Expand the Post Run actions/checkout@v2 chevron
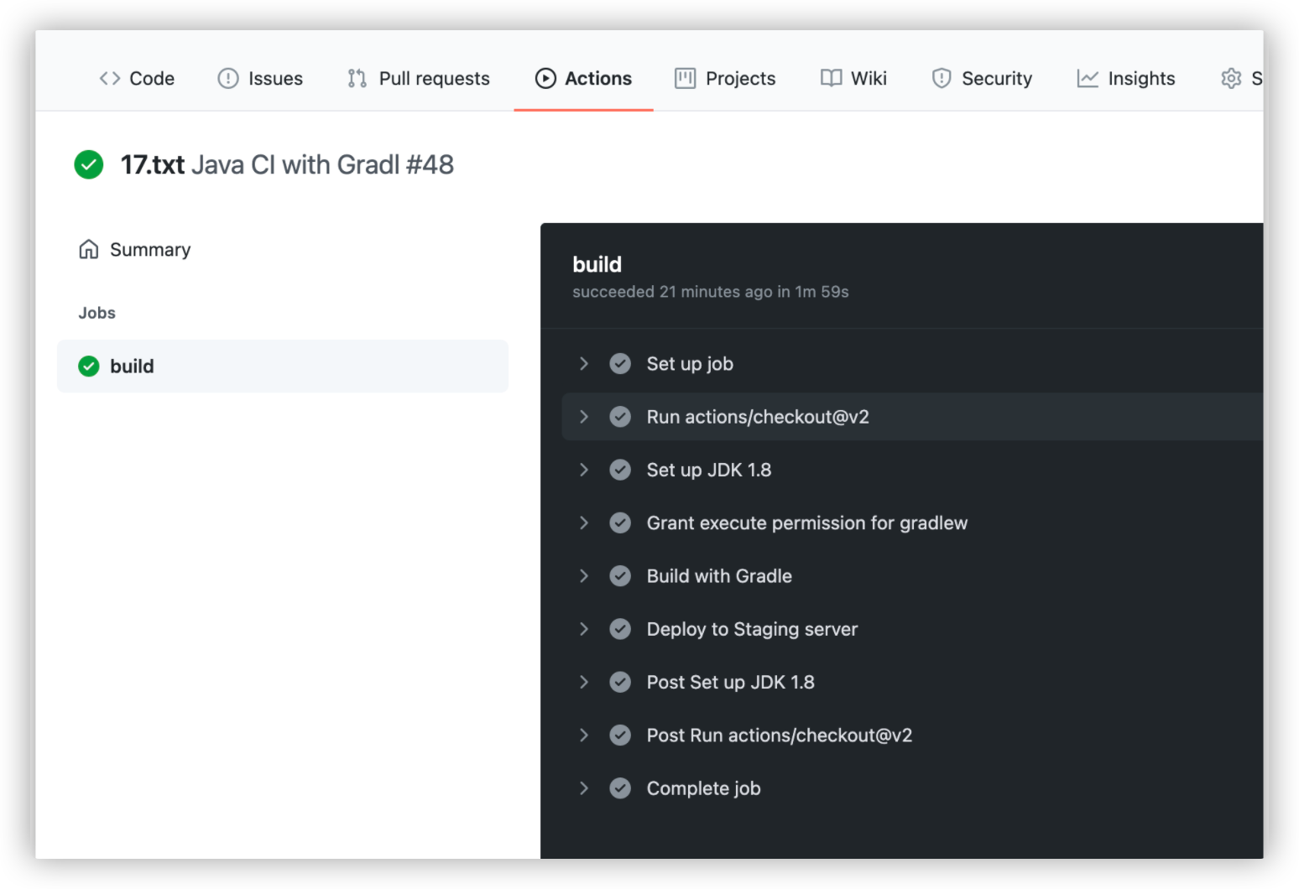1299x889 pixels. tap(584, 735)
